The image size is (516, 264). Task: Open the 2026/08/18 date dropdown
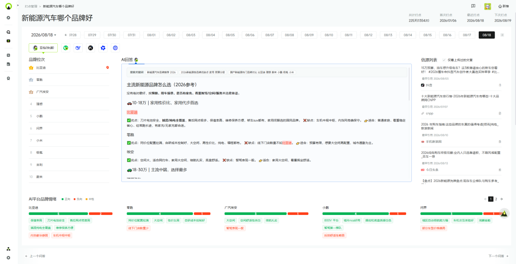tap(44, 35)
